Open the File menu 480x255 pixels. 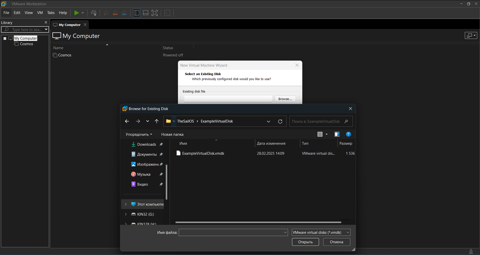tap(6, 13)
